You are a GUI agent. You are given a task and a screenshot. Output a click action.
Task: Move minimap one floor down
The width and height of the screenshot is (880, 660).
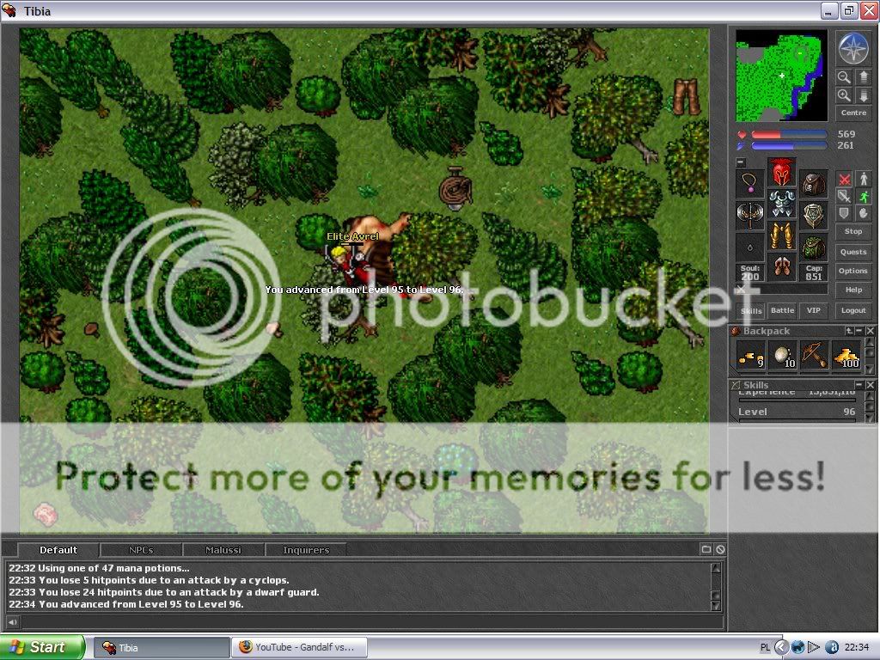pos(863,95)
